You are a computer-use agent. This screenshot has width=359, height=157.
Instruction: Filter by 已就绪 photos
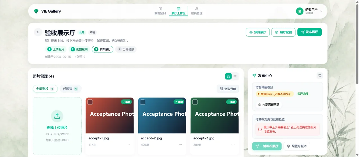click(x=70, y=89)
